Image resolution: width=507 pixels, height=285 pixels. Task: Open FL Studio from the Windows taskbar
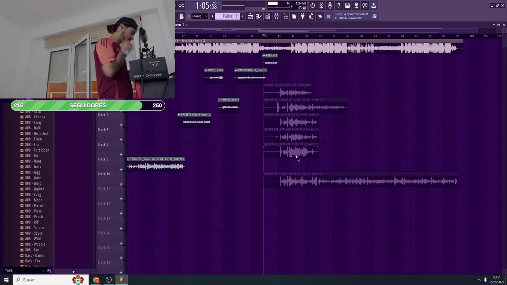[122, 280]
